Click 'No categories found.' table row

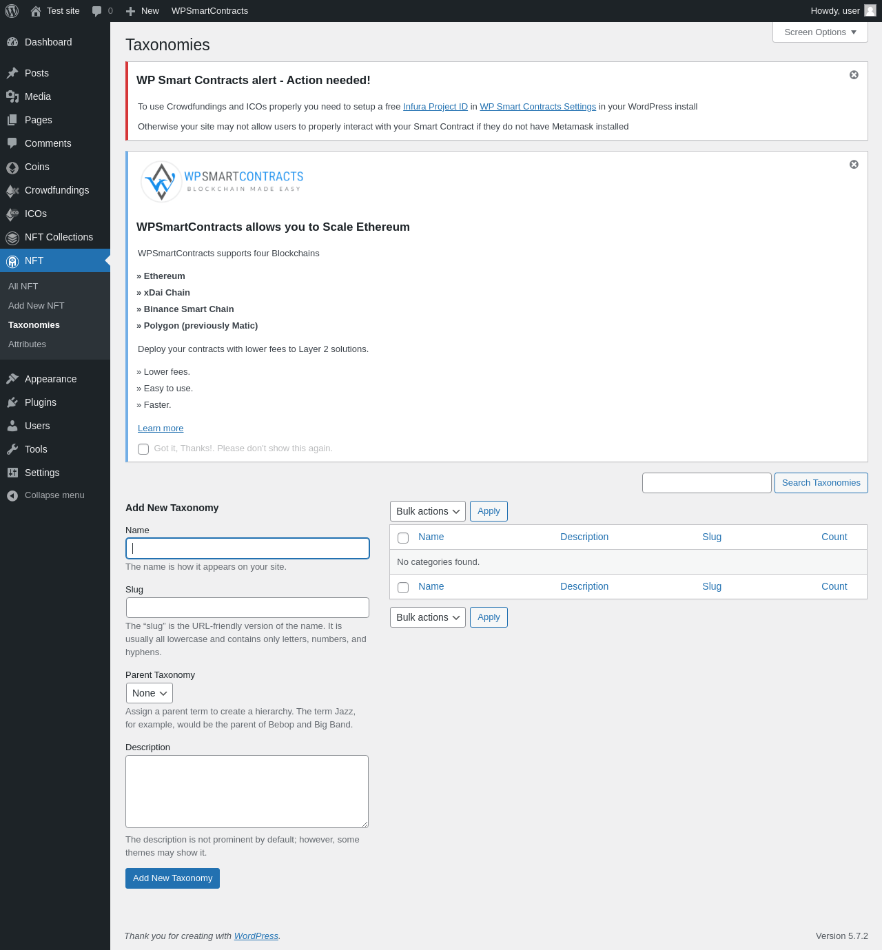[x=628, y=562]
